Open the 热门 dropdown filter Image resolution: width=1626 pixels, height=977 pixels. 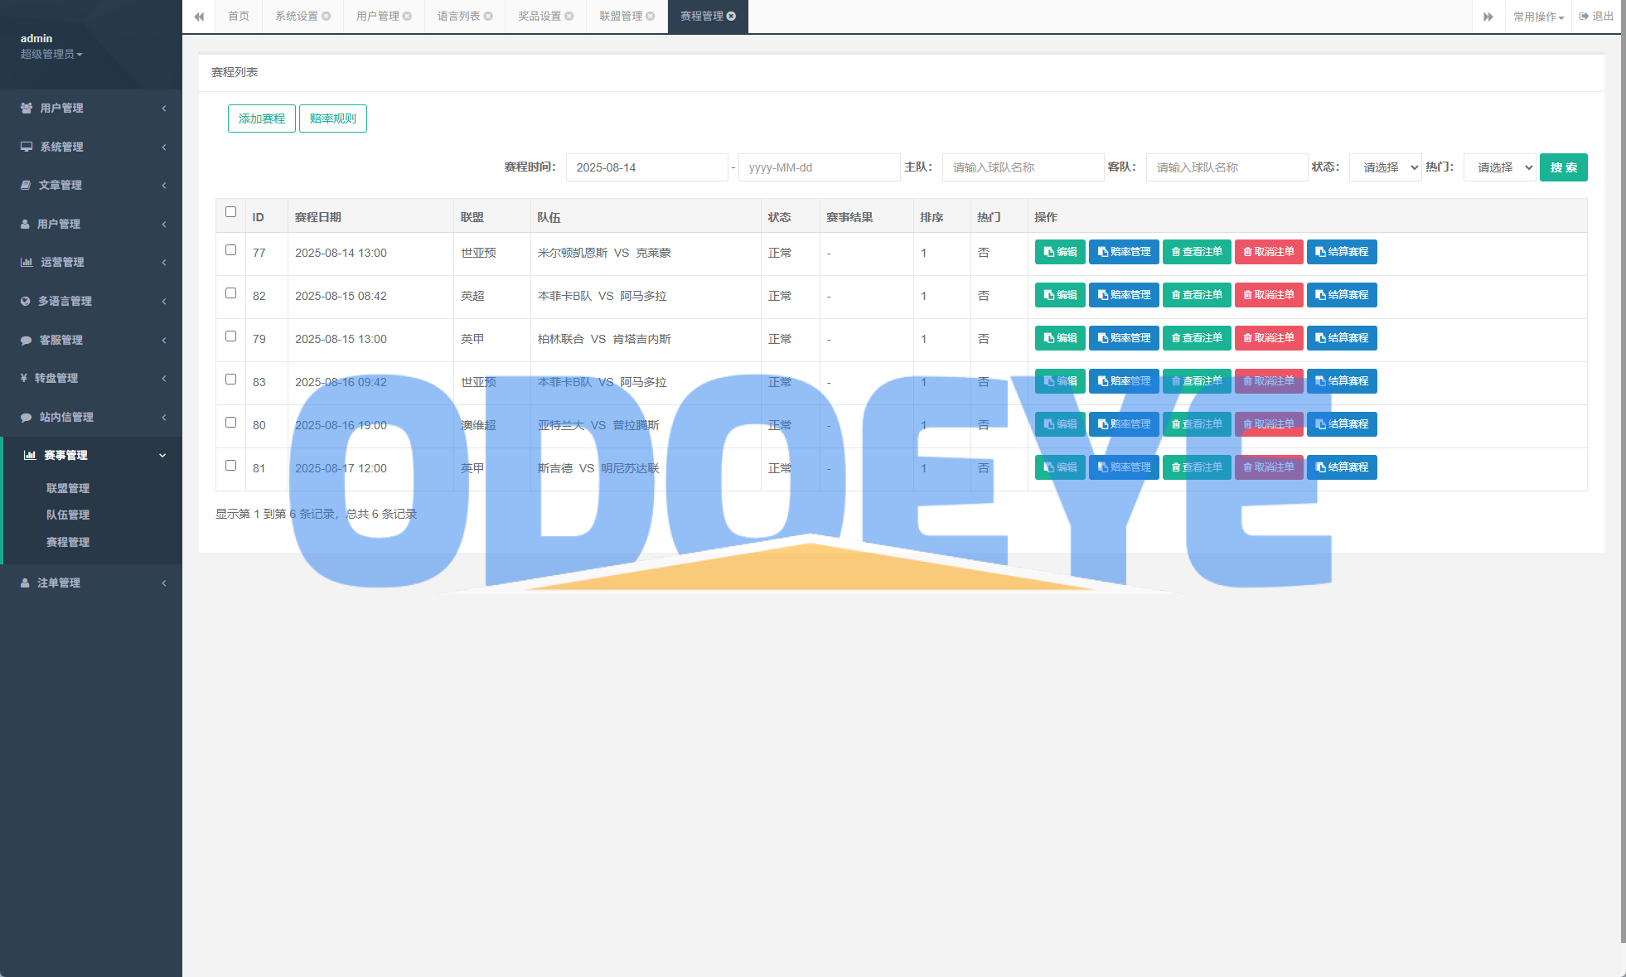[x=1499, y=167]
